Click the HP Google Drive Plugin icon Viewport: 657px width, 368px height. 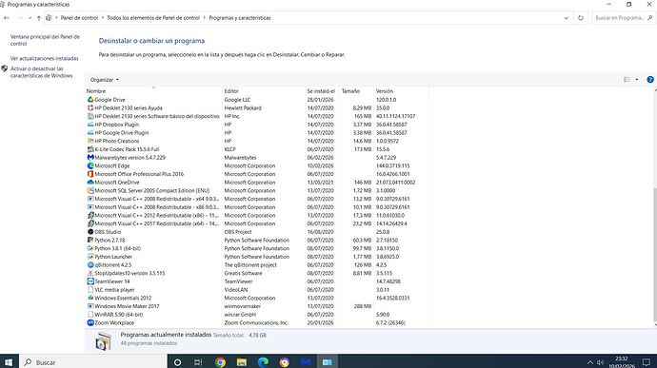90,133
